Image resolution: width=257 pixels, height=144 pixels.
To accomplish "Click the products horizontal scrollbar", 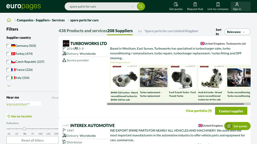I will (175, 104).
